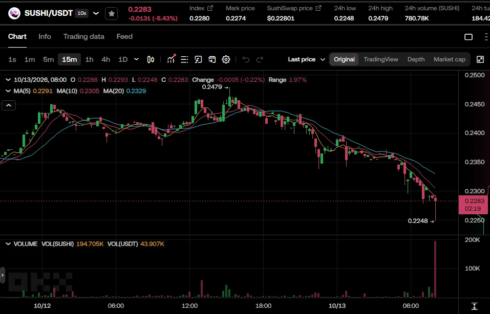Collapse the VOLUME indicator legend
490x314 pixels.
click(8, 244)
